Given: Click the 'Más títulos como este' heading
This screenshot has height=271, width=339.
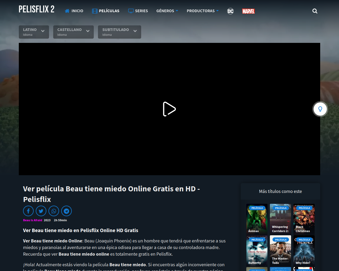Looking at the screenshot, I should [280, 191].
